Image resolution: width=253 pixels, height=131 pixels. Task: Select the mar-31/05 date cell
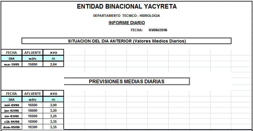[x=11, y=64]
